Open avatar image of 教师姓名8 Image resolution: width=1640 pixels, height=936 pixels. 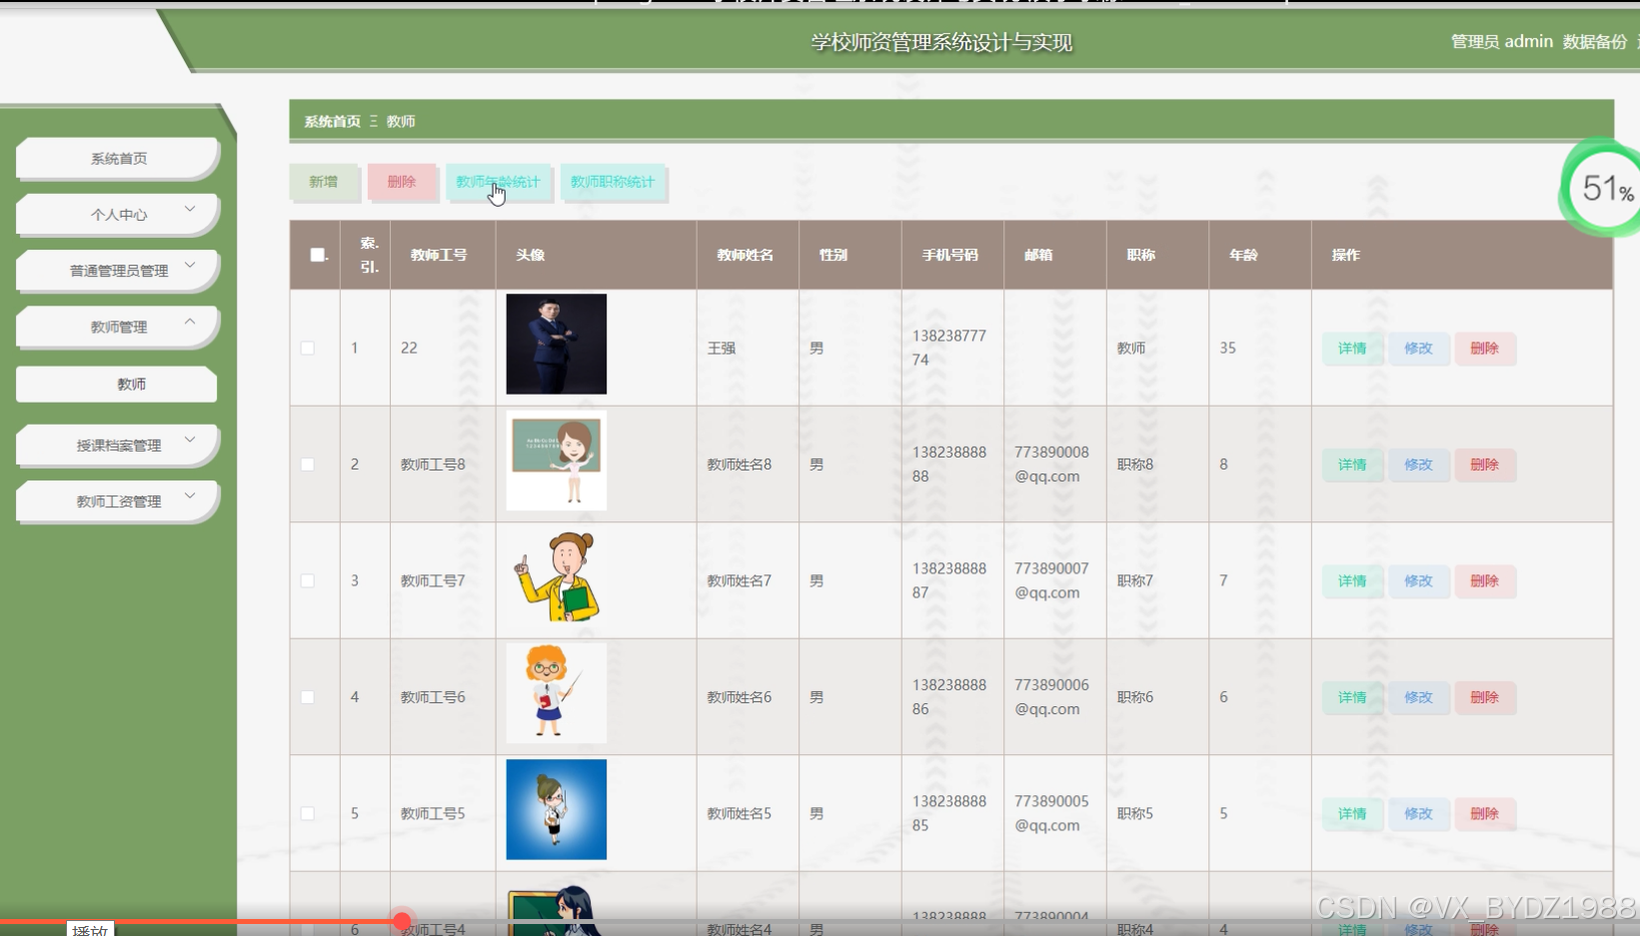coord(557,461)
